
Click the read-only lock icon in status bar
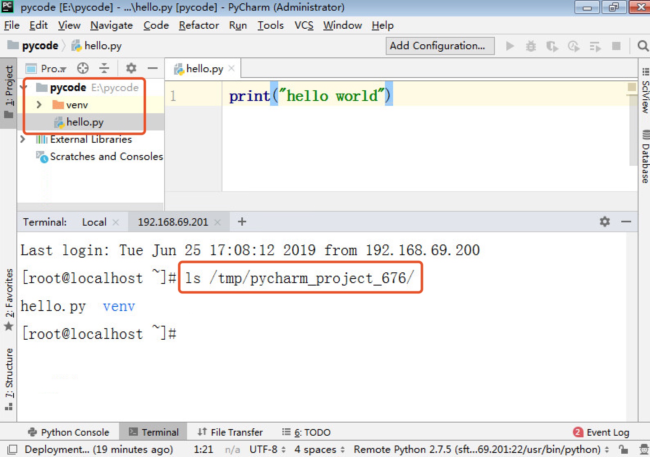pyautogui.click(x=623, y=450)
